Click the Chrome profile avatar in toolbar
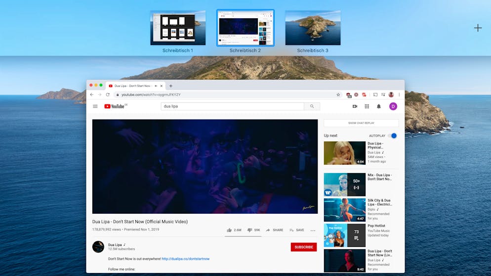Image resolution: width=491 pixels, height=276 pixels. (x=391, y=94)
